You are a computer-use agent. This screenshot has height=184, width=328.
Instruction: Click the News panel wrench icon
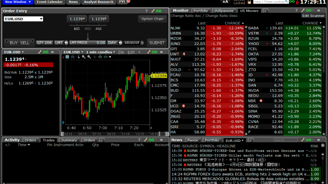[303, 140]
